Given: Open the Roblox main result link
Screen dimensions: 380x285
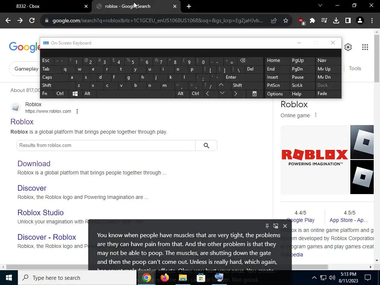Looking at the screenshot, I should click(x=22, y=122).
